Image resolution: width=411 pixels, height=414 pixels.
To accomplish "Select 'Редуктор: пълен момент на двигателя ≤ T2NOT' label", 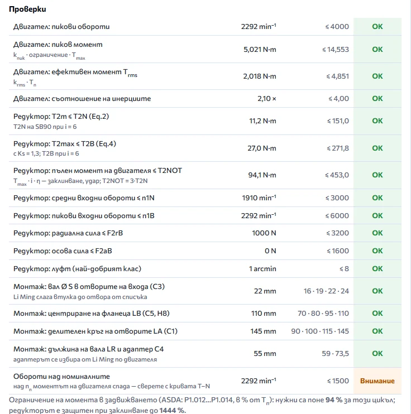I will (x=98, y=171).
